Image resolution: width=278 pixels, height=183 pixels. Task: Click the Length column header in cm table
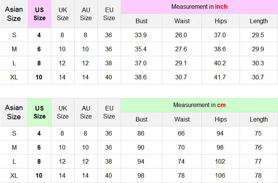(259, 119)
